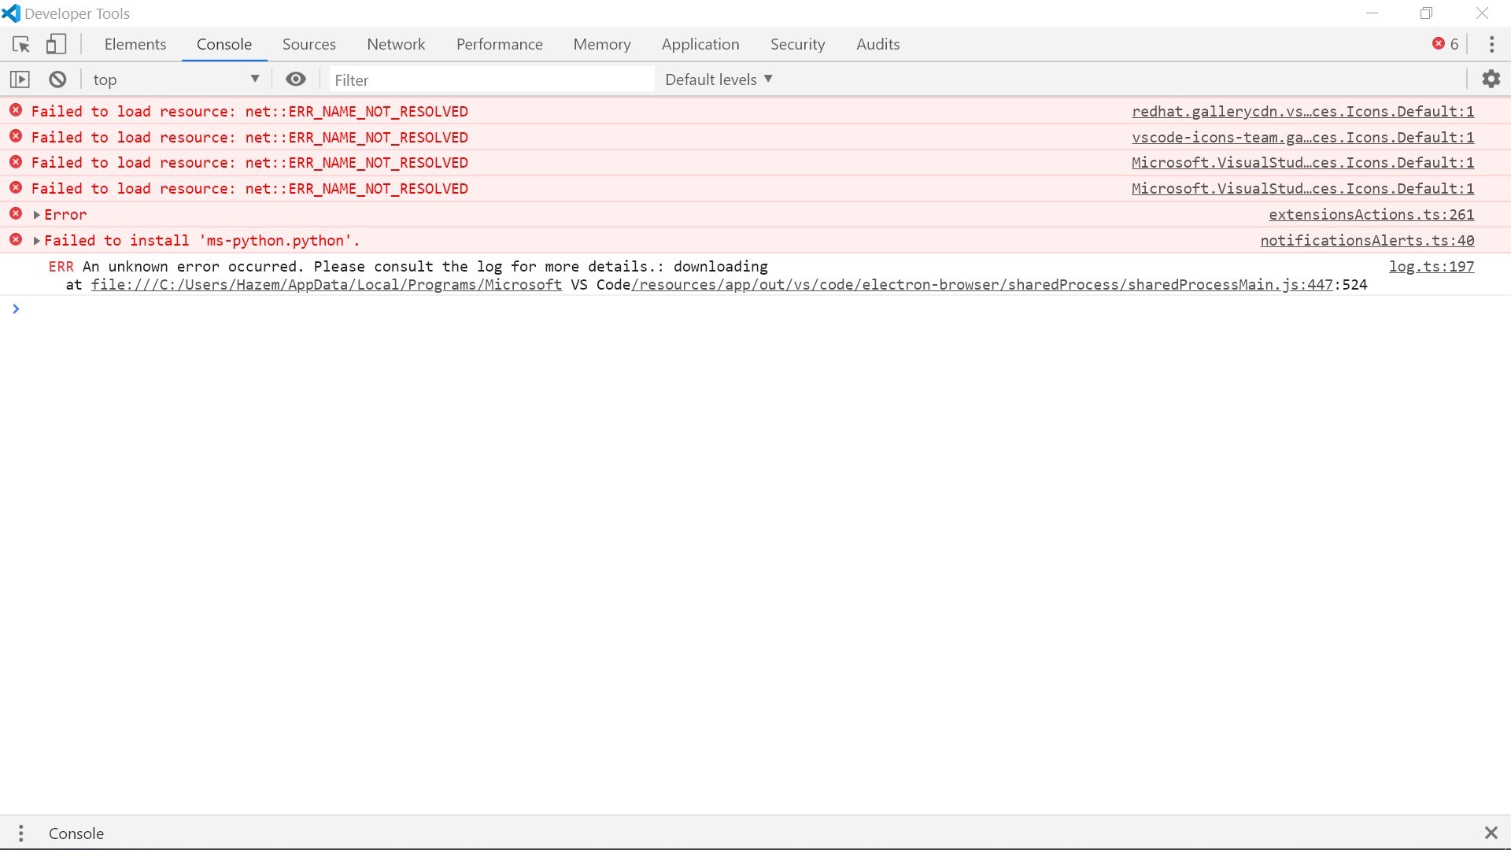Image resolution: width=1511 pixels, height=850 pixels.
Task: Open the log.ts:197 source link
Action: 1432,266
